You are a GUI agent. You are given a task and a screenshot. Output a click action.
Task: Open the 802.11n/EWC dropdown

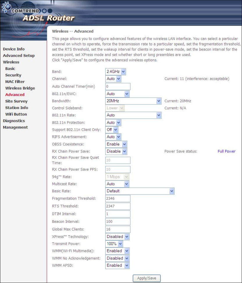[x=117, y=94]
